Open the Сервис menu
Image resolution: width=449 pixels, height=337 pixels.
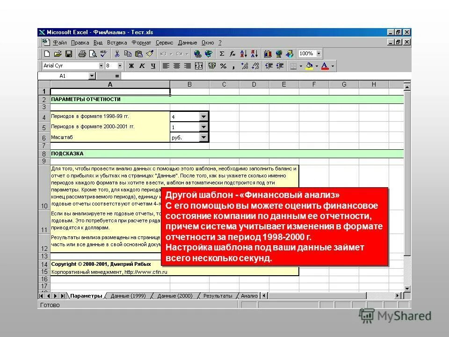164,42
